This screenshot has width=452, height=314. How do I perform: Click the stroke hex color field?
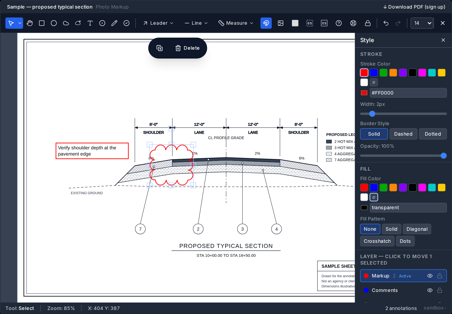[x=408, y=93]
